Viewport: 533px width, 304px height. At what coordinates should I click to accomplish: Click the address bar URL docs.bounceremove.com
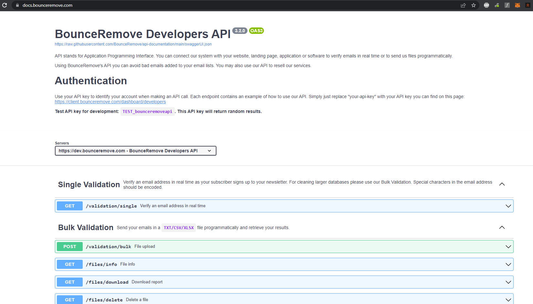click(x=47, y=5)
